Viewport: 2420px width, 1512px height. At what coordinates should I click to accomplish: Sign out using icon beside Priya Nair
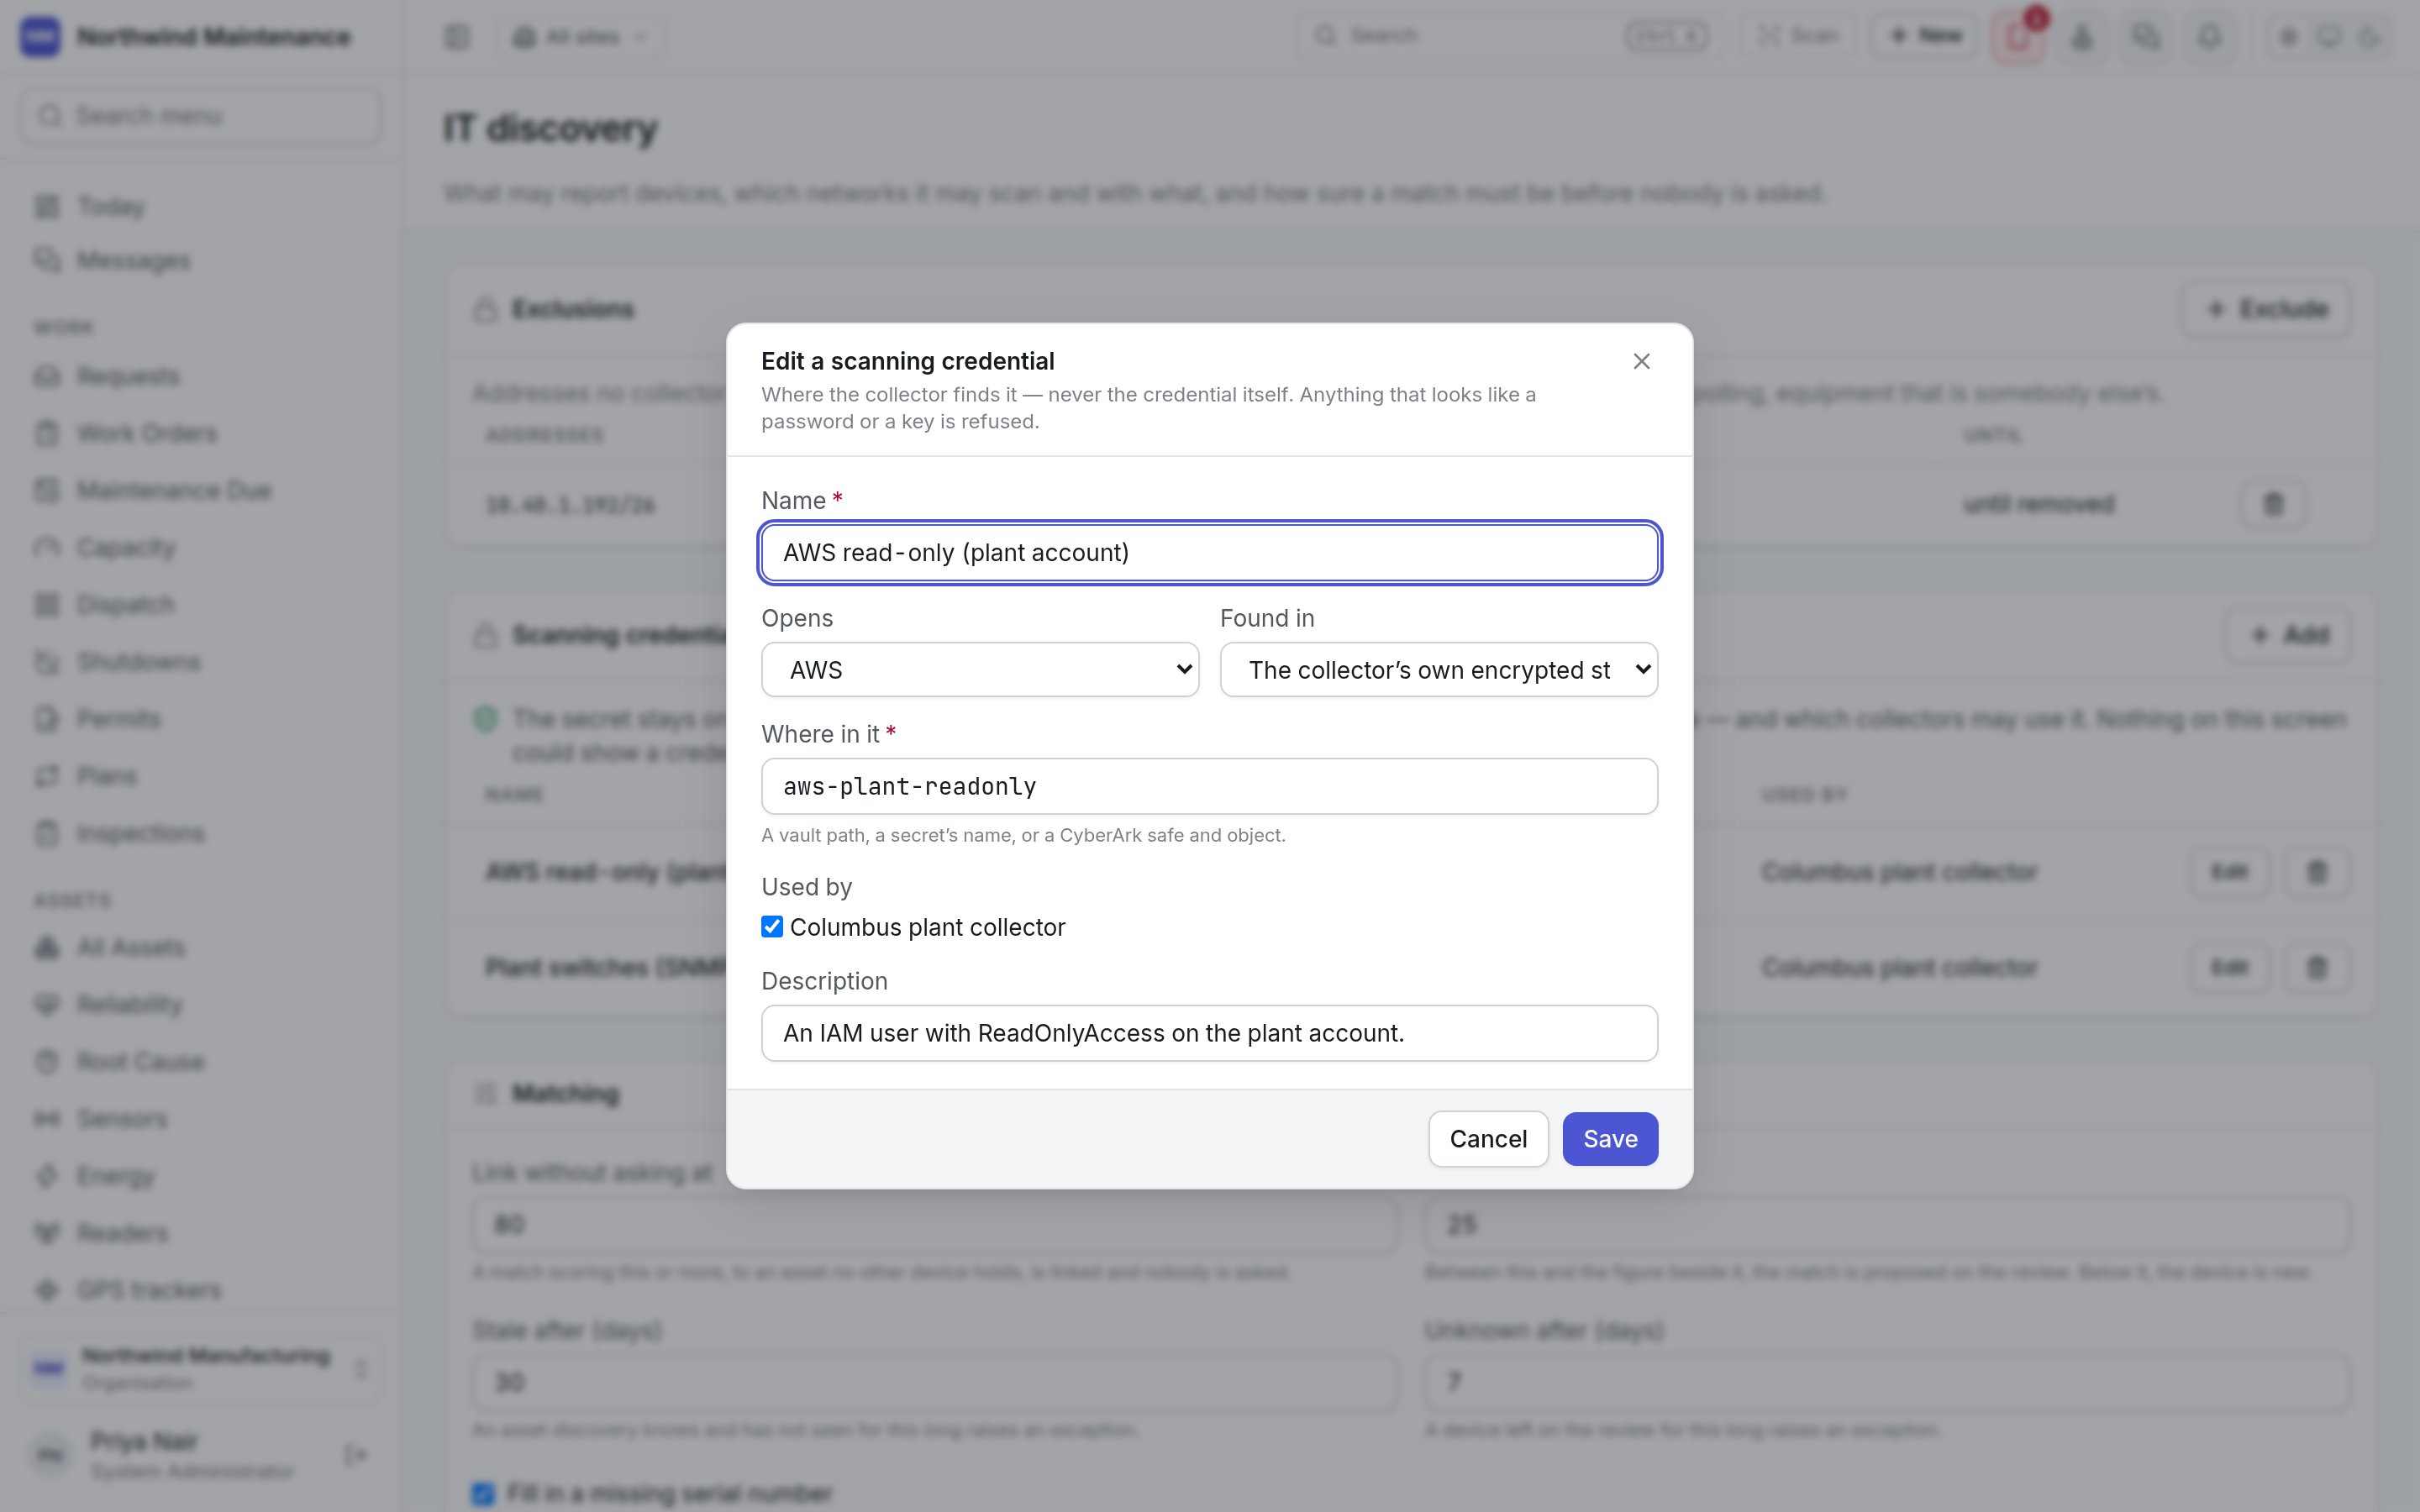click(x=355, y=1455)
